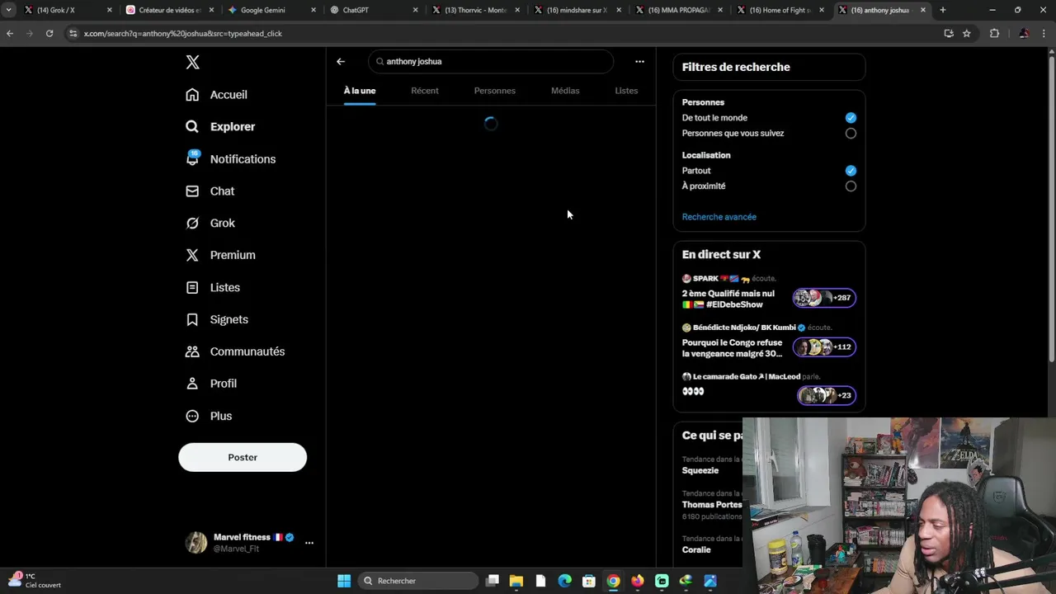Open Firefox from taskbar
The width and height of the screenshot is (1056, 594).
click(638, 581)
